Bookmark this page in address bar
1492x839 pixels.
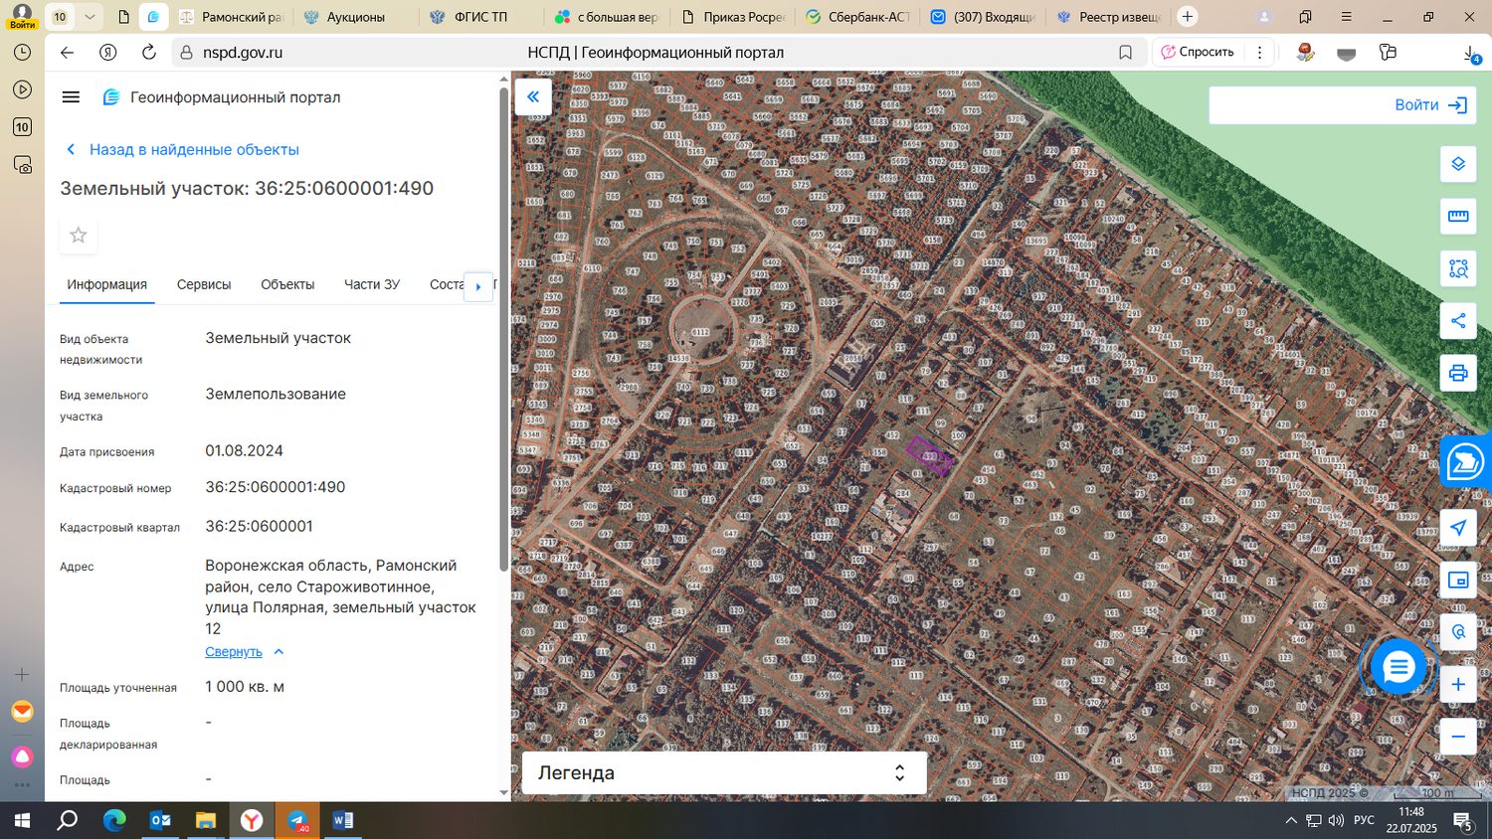pyautogui.click(x=1125, y=53)
